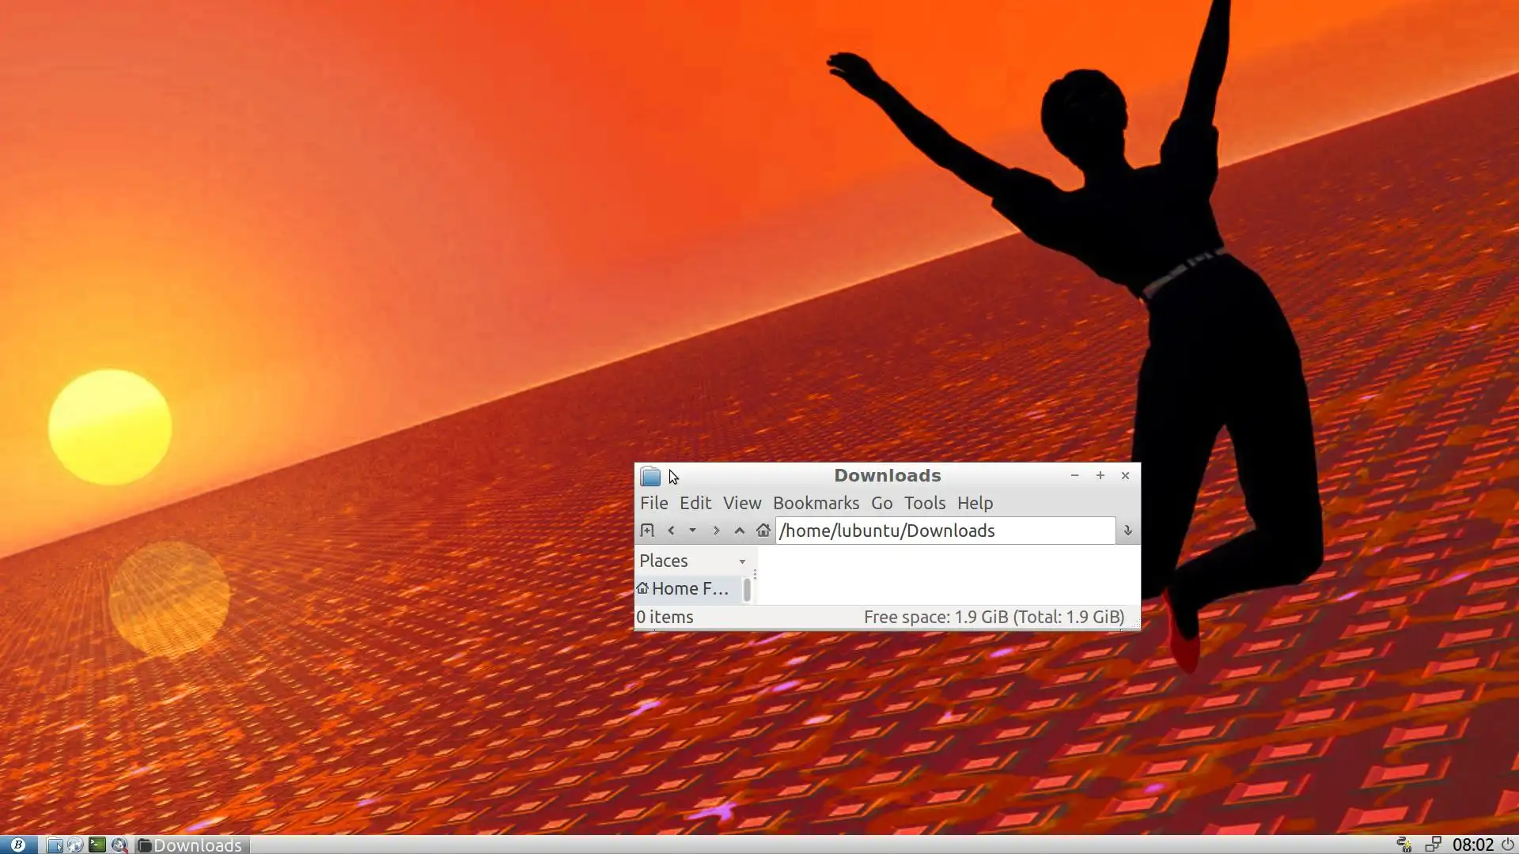The height and width of the screenshot is (854, 1519).
Task: Open the folder icon window menu
Action: 650,476
